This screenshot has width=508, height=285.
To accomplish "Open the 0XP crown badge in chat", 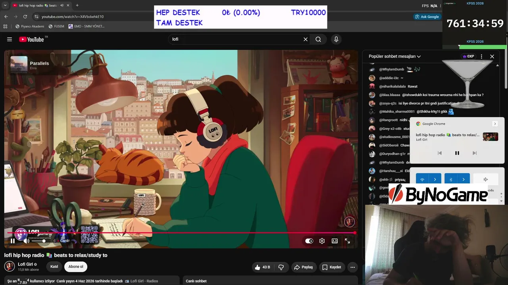I will [x=469, y=56].
